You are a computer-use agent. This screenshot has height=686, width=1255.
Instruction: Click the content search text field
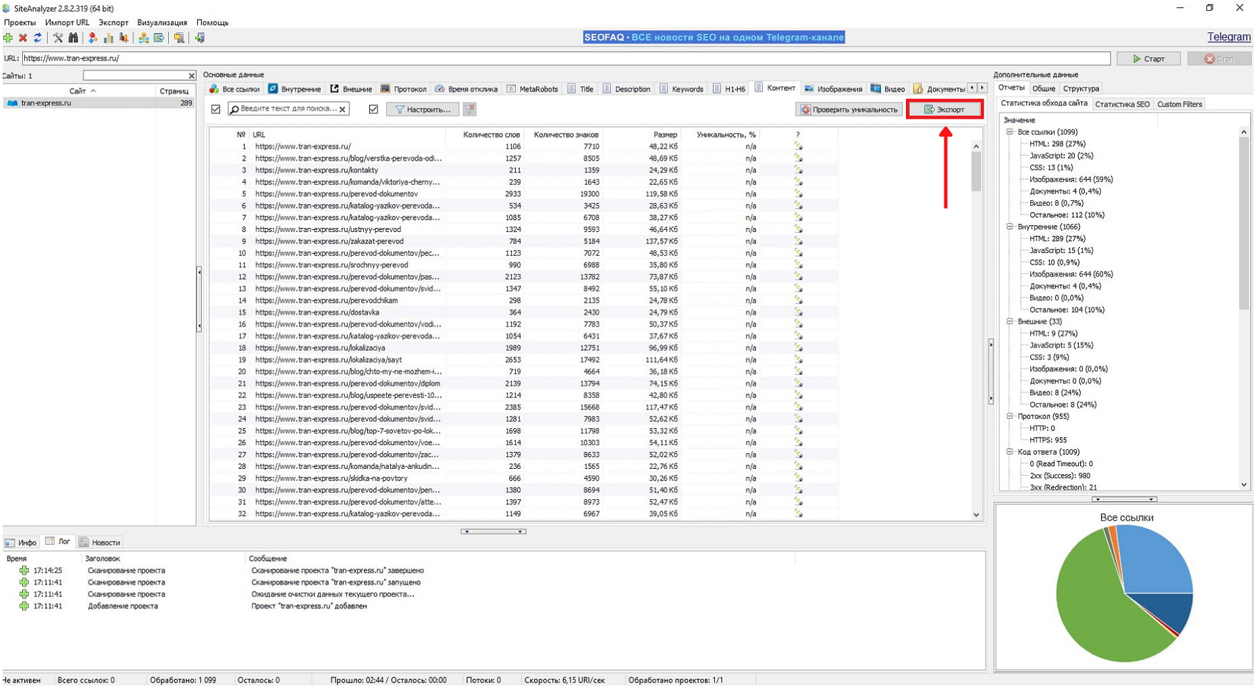point(288,109)
